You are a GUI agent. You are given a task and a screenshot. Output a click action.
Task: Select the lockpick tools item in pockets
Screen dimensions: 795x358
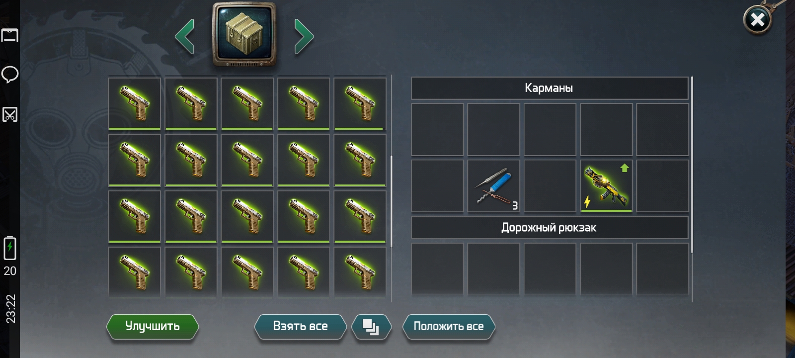click(x=494, y=186)
